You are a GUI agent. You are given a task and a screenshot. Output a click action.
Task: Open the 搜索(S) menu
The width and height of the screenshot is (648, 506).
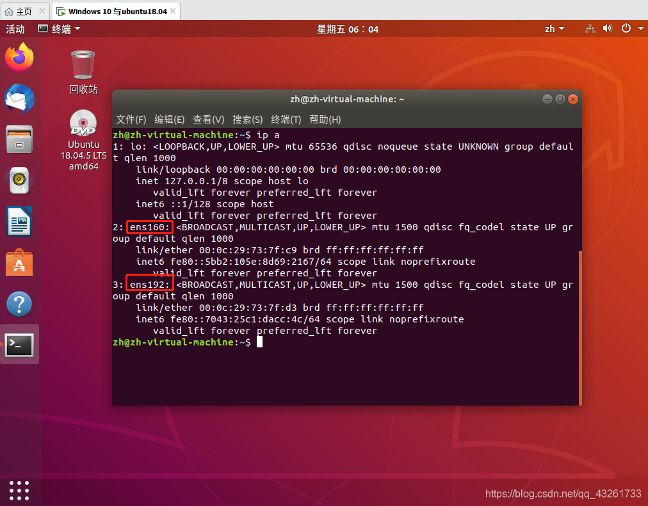point(248,120)
